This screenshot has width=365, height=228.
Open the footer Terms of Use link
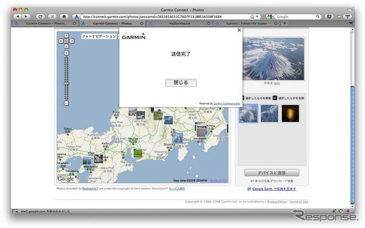pyautogui.click(x=299, y=201)
